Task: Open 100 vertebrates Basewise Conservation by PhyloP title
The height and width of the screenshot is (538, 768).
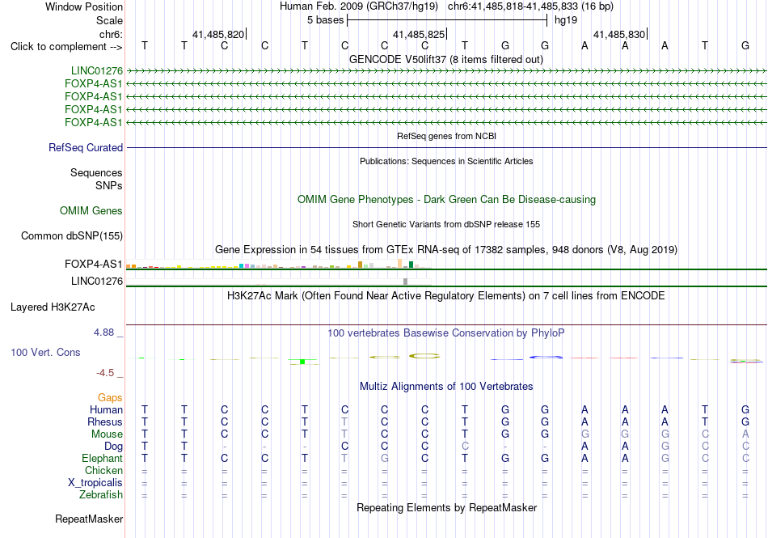Action: [446, 333]
